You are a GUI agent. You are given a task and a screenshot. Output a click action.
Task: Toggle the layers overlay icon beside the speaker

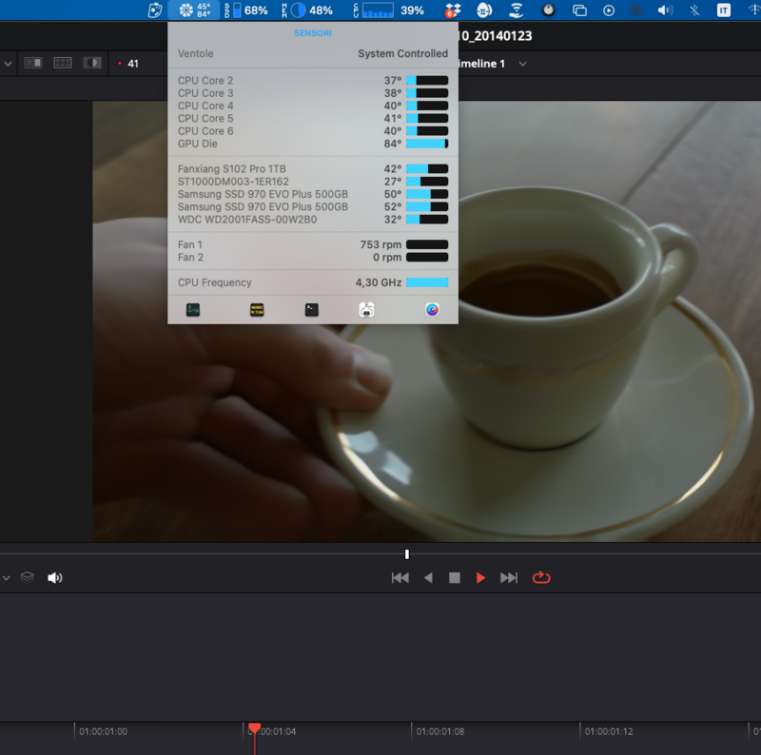tap(28, 577)
